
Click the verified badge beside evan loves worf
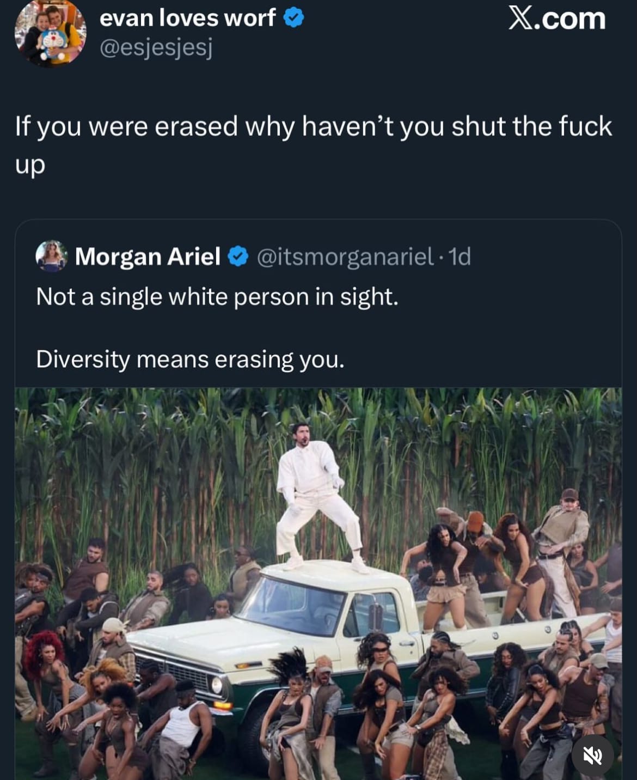click(294, 19)
